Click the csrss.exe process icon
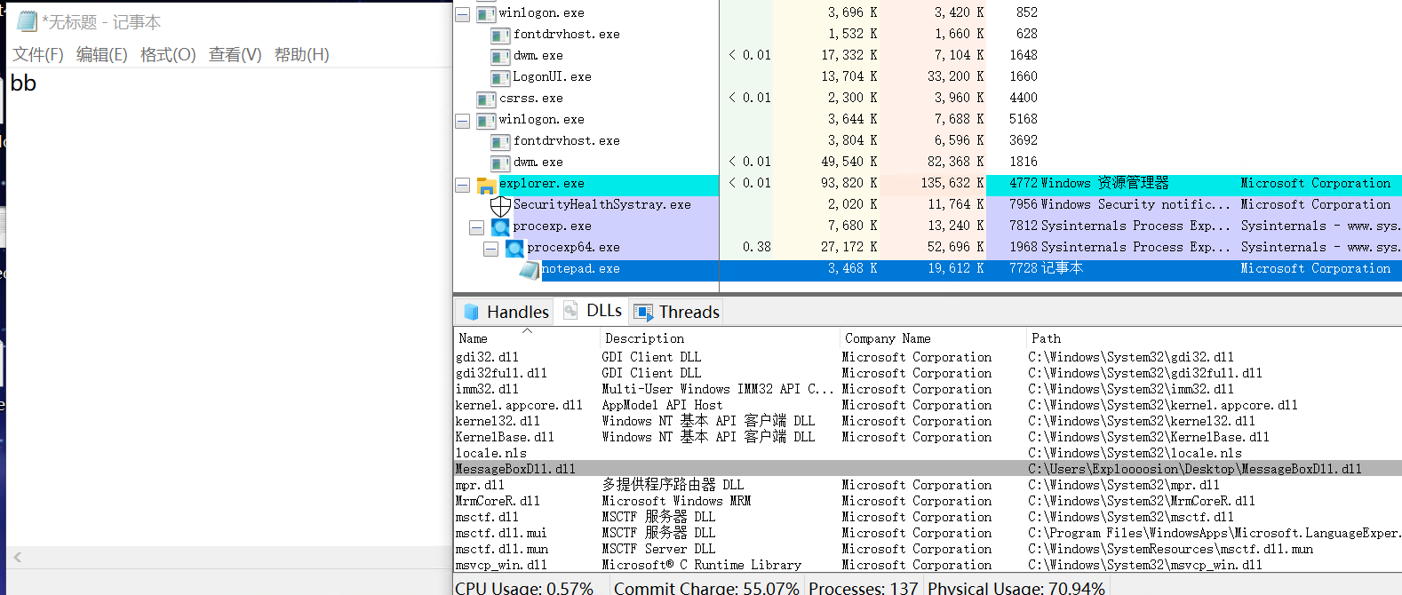 click(x=486, y=99)
